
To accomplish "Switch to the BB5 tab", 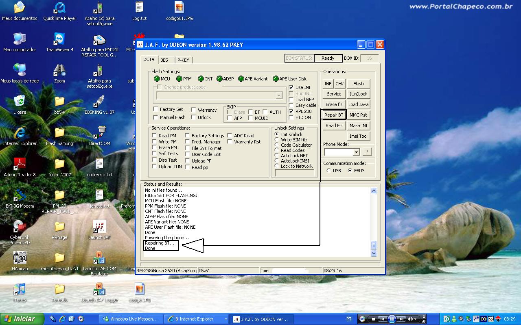I will (x=164, y=60).
